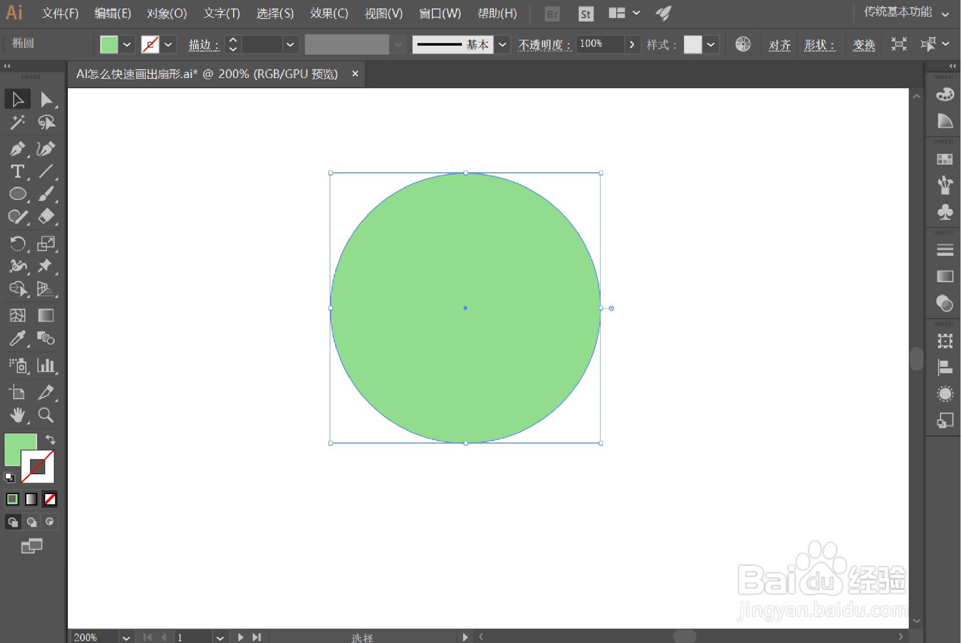Enable Draw Inside mode
The image size is (961, 643).
(50, 522)
